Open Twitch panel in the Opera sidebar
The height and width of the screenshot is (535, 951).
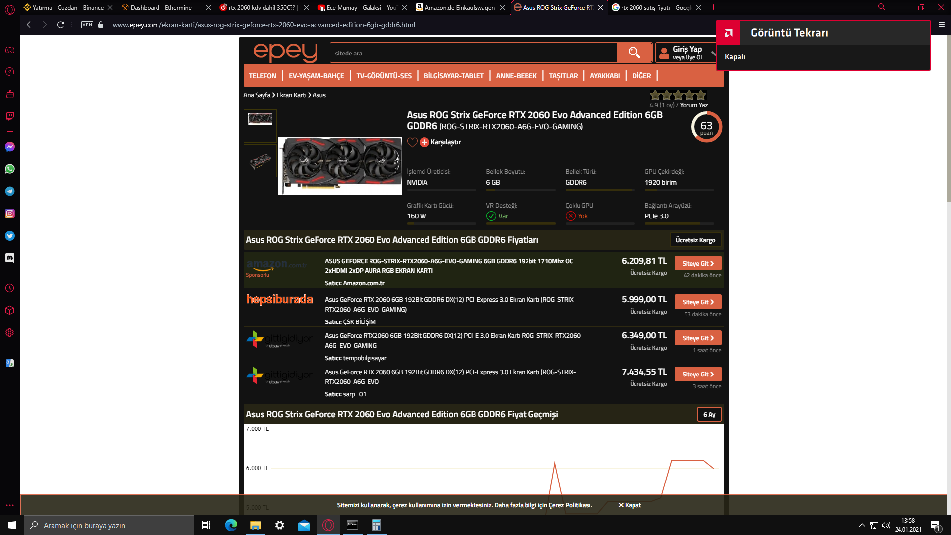pos(10,116)
